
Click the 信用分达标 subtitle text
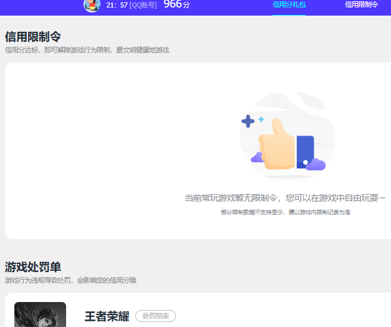pyautogui.click(x=87, y=50)
